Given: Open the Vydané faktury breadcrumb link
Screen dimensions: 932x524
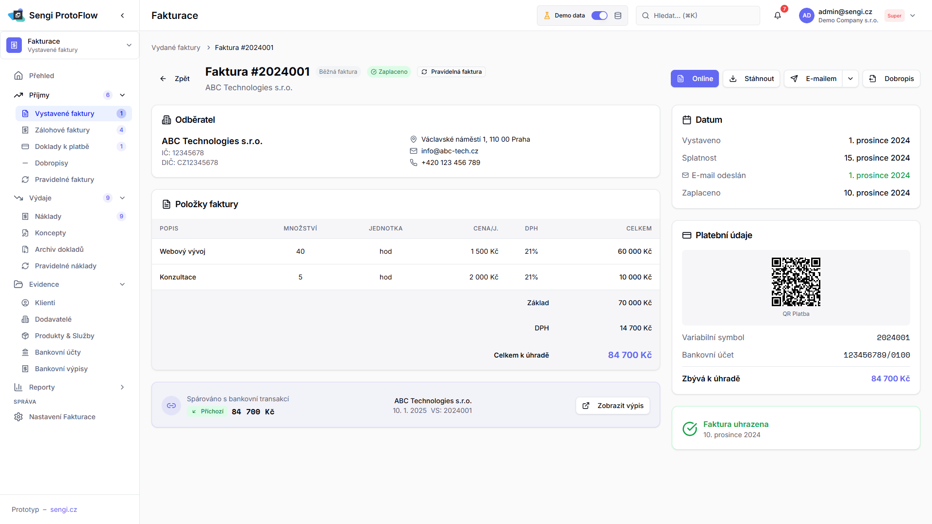Looking at the screenshot, I should point(176,48).
